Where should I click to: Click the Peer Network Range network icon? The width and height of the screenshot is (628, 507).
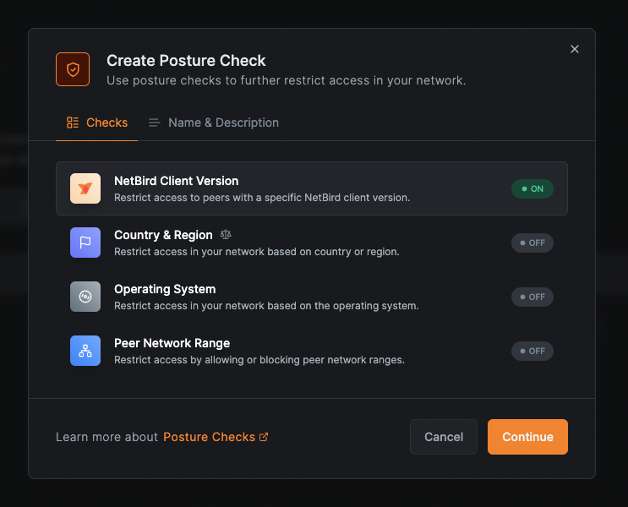85,351
